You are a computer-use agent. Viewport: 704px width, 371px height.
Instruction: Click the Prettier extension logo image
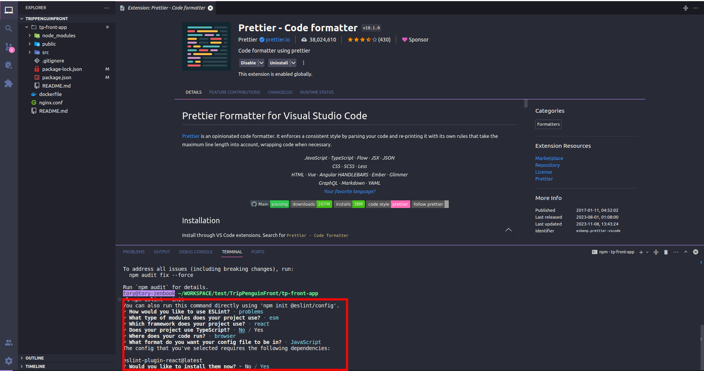point(206,46)
